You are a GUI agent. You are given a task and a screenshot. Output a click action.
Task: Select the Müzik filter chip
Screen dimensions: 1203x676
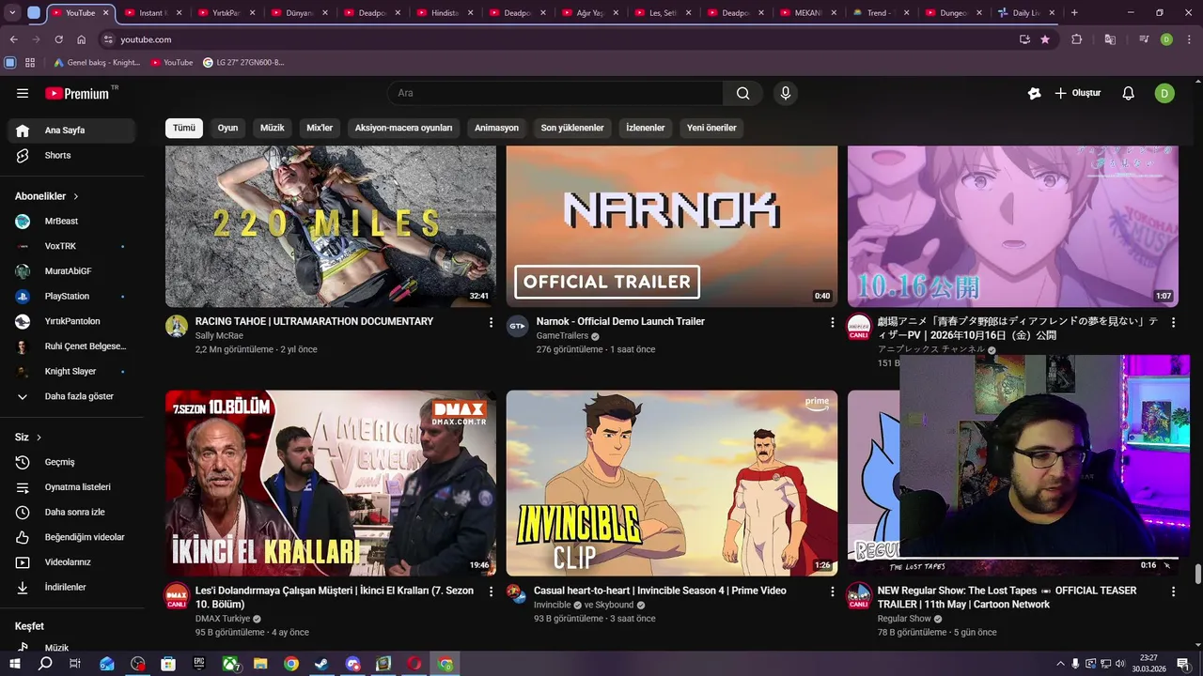273,128
